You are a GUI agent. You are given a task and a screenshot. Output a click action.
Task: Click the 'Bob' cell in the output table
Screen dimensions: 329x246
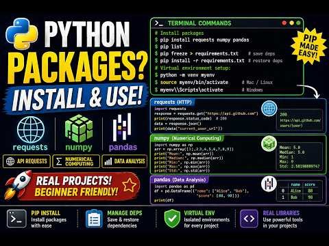pyautogui.click(x=294, y=197)
